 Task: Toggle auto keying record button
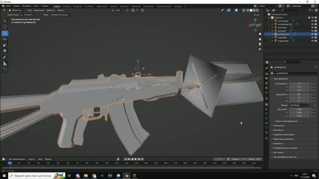118,159
